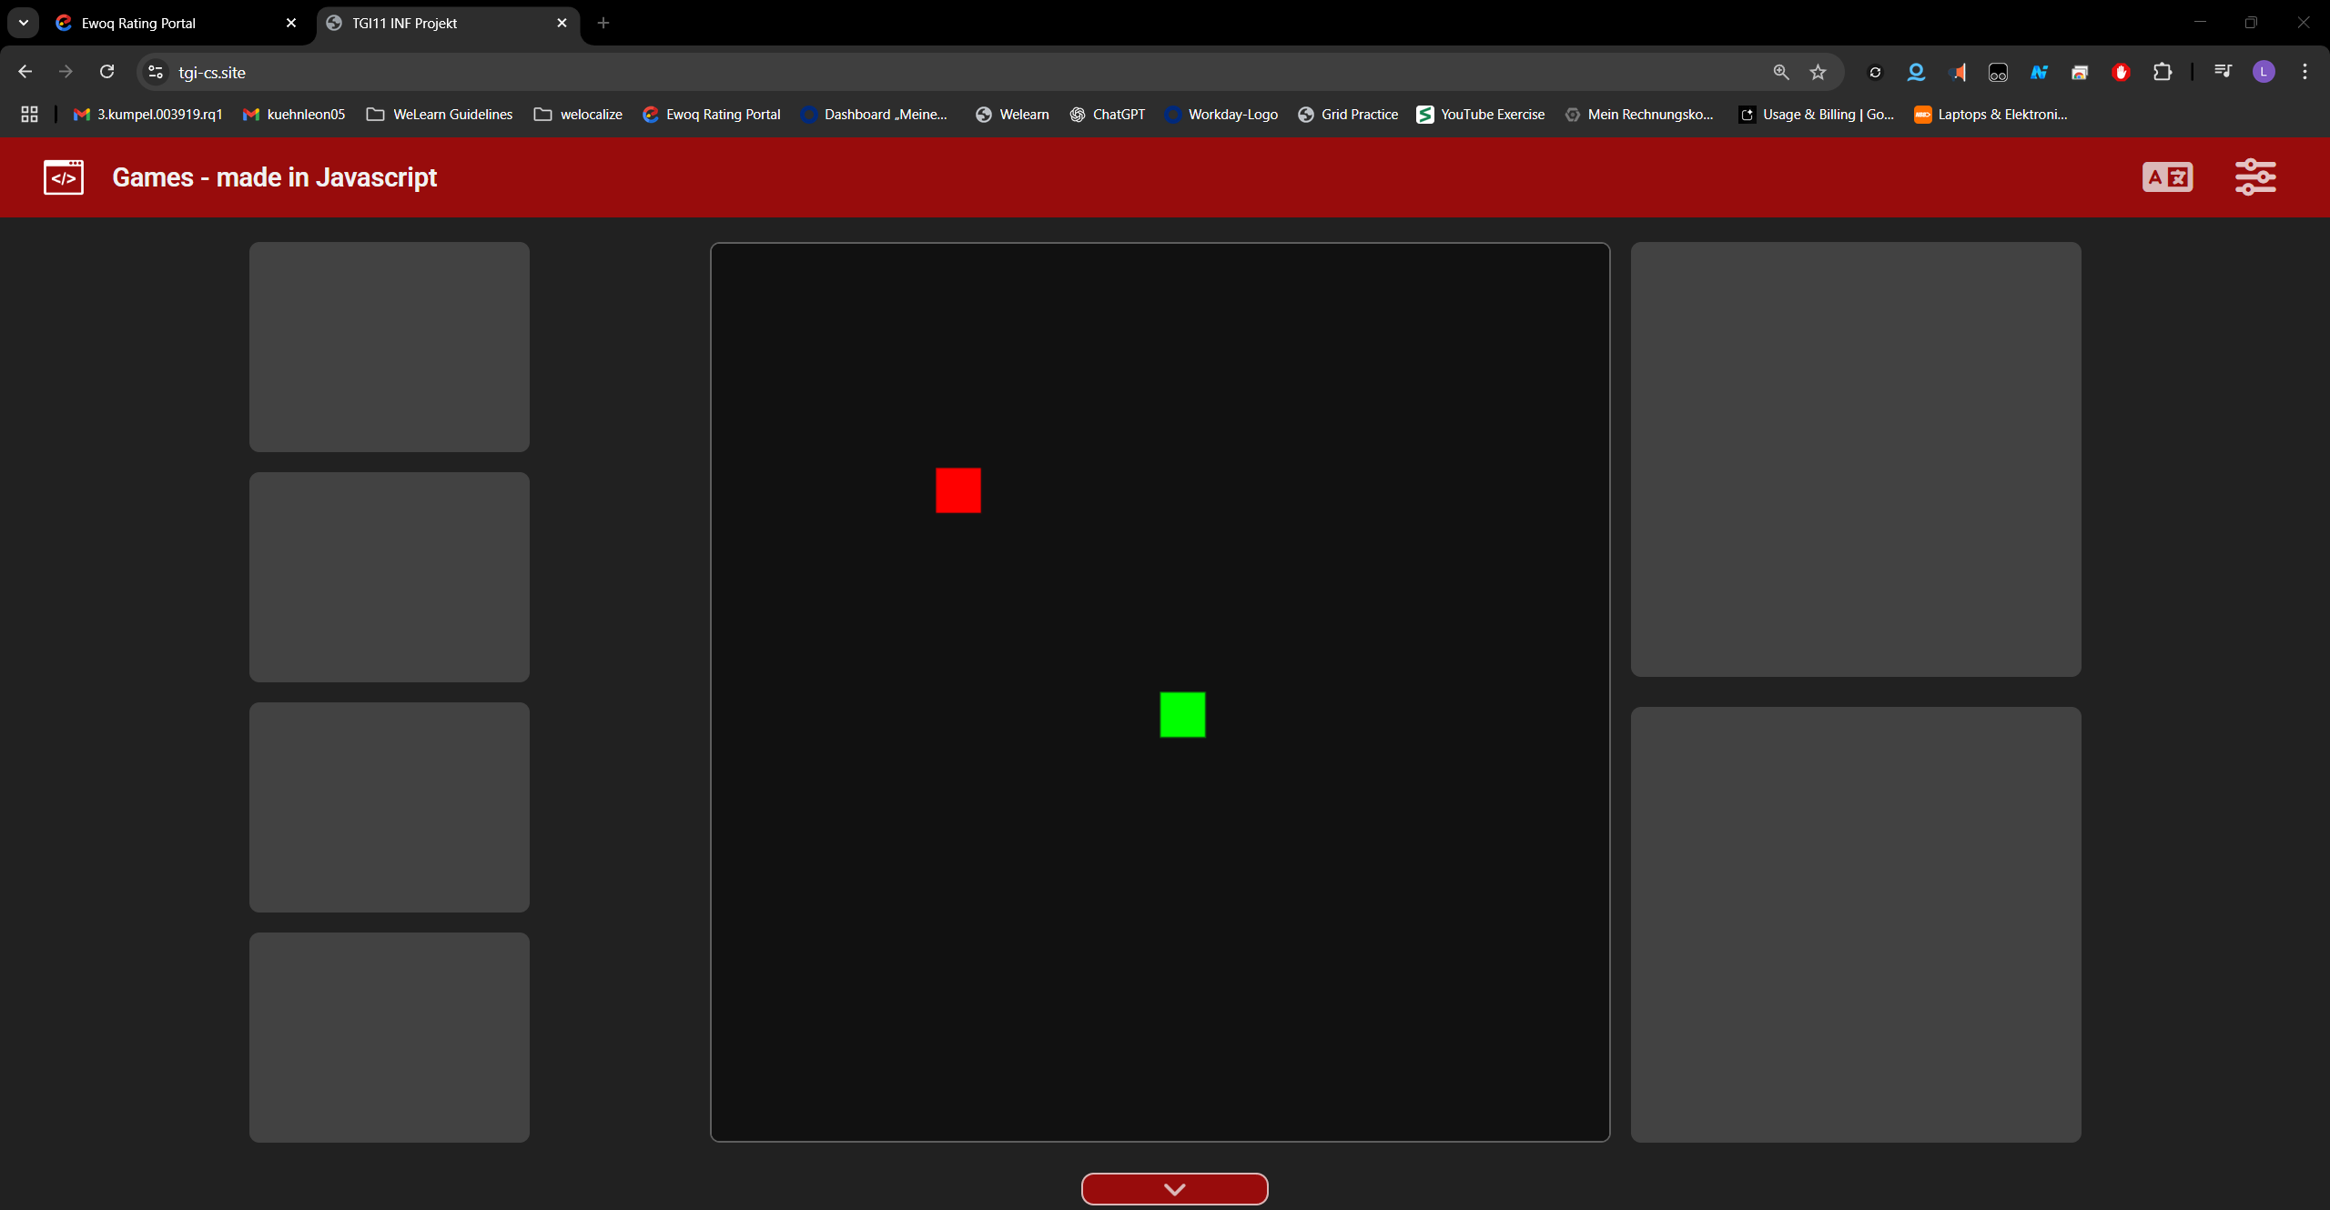Click the red square in the game canvas
The image size is (2330, 1210).
point(957,490)
